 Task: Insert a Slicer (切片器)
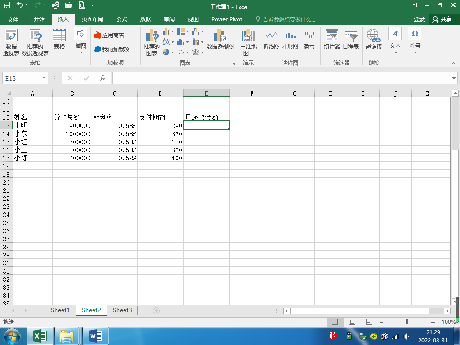(x=332, y=39)
